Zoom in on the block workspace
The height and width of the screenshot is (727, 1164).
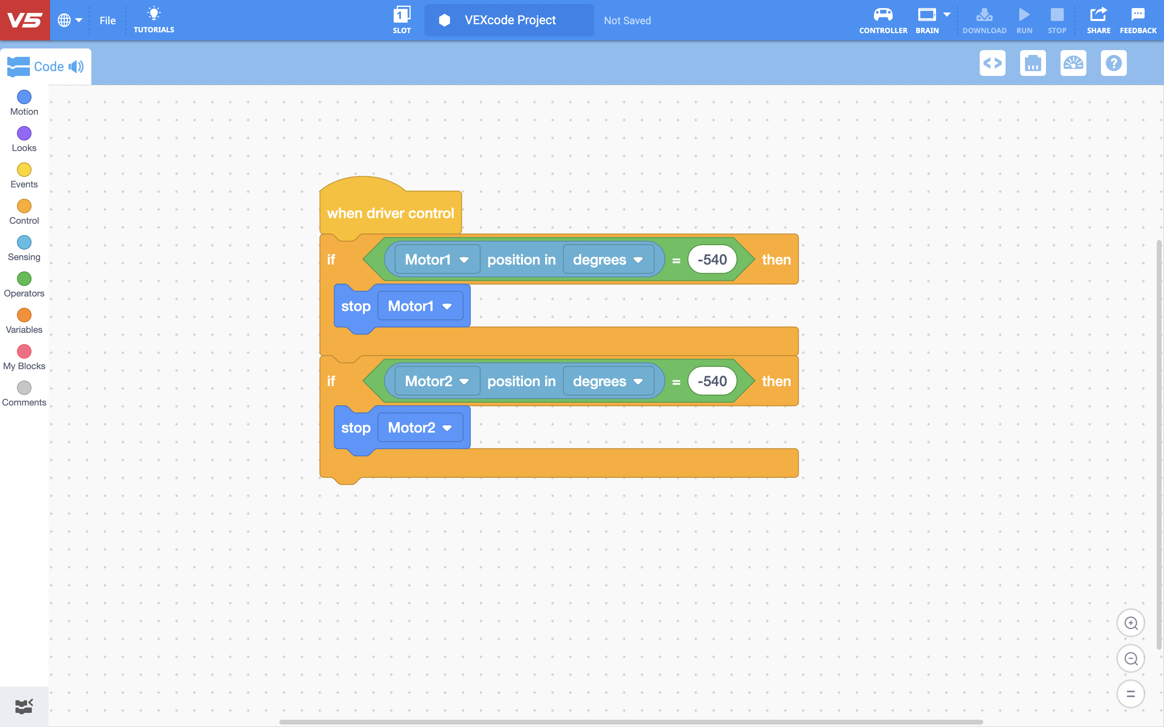point(1131,623)
